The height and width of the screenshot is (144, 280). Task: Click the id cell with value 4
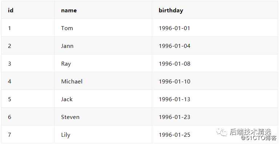click(28, 81)
